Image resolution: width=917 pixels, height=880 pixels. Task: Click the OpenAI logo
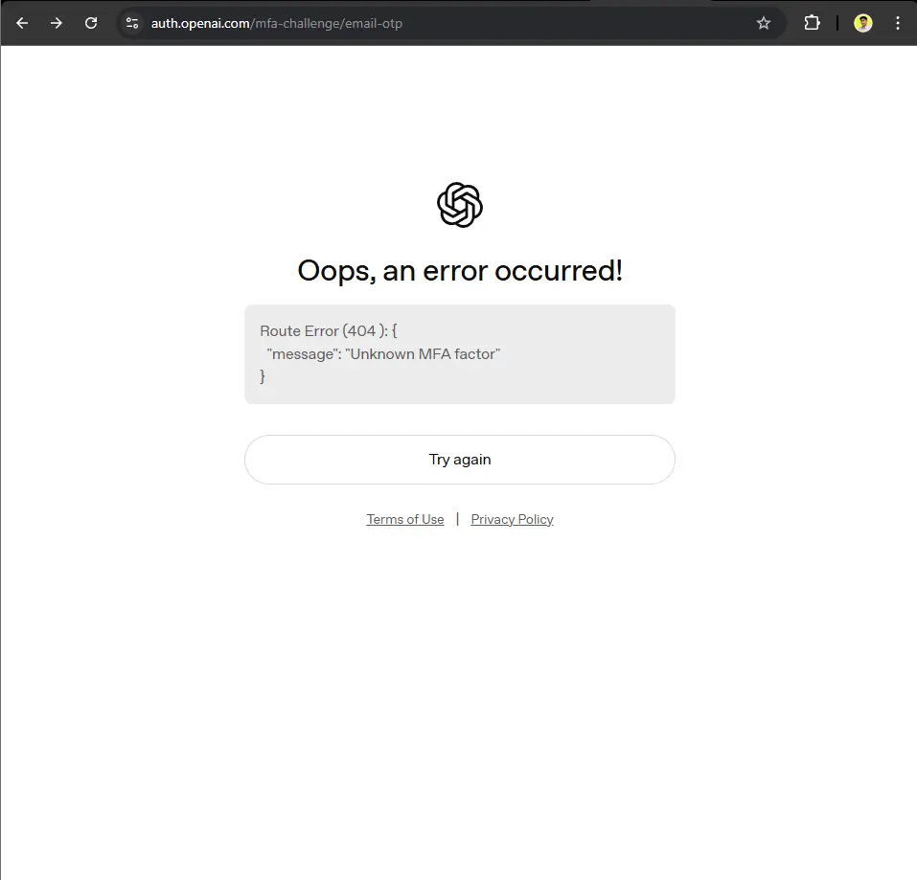click(460, 205)
